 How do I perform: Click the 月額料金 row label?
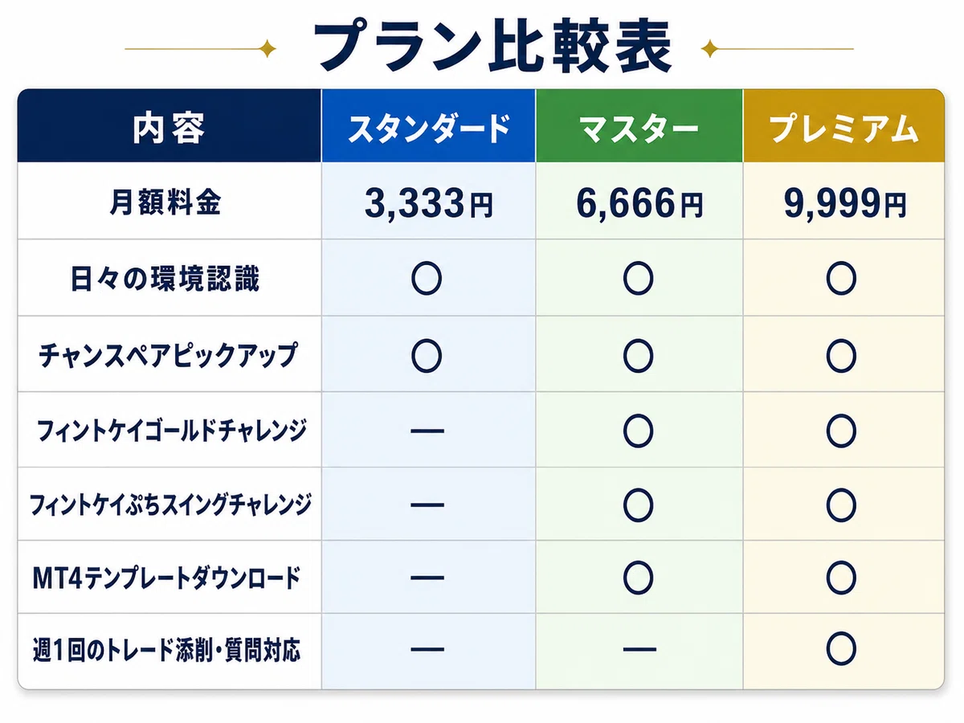click(x=165, y=202)
